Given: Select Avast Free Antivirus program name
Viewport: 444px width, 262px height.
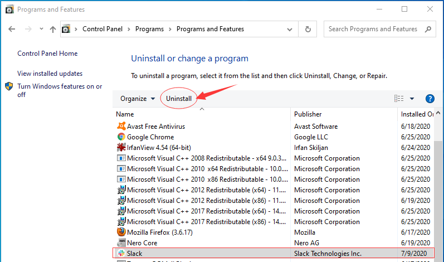Looking at the screenshot, I should click(156, 127).
